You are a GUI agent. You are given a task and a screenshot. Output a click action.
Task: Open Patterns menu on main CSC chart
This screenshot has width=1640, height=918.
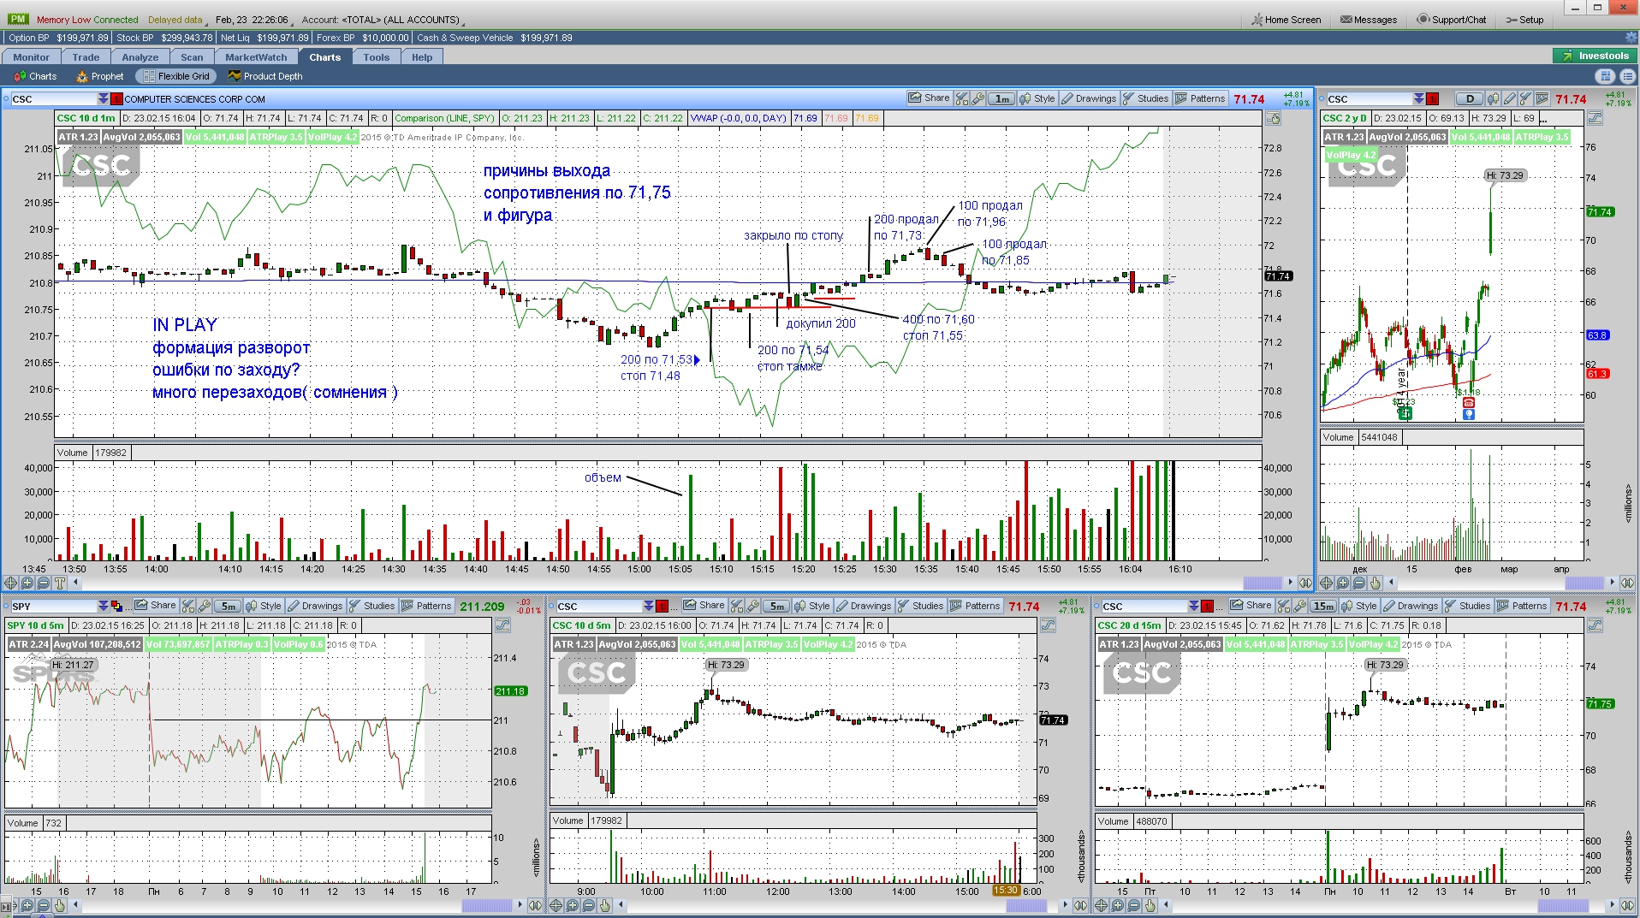point(1200,98)
